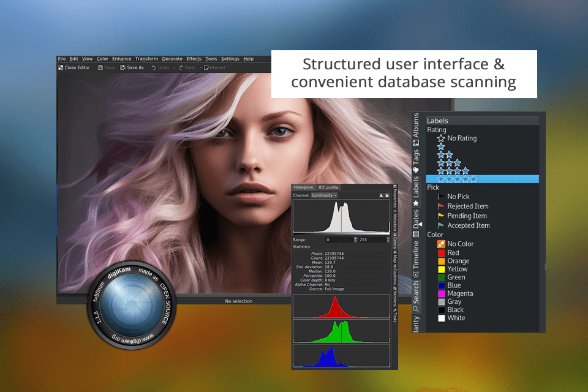
Task: Open the Colors sidebar tab
Action: click(x=395, y=241)
